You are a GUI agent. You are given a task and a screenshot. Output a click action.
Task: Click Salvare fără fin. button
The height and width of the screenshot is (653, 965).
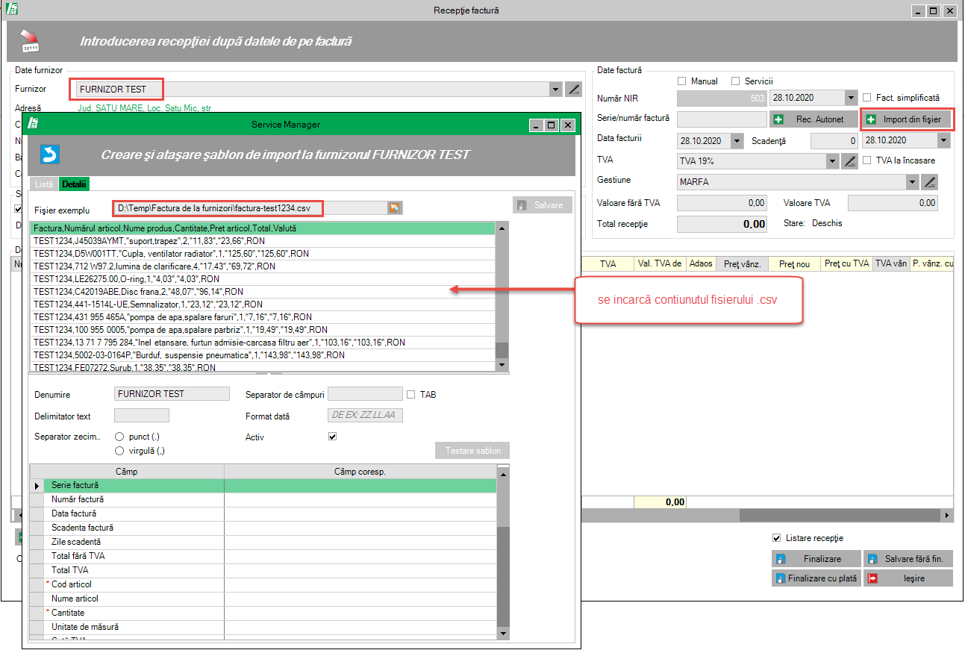tap(907, 559)
